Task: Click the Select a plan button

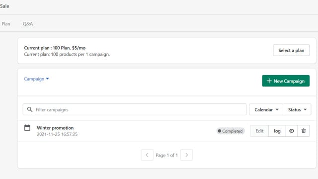Action: click(x=291, y=50)
